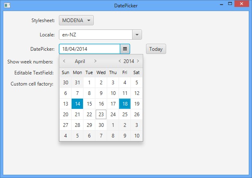Click the DatePicker text field showing 18/04/2014
The image size is (252, 178).
[89, 49]
